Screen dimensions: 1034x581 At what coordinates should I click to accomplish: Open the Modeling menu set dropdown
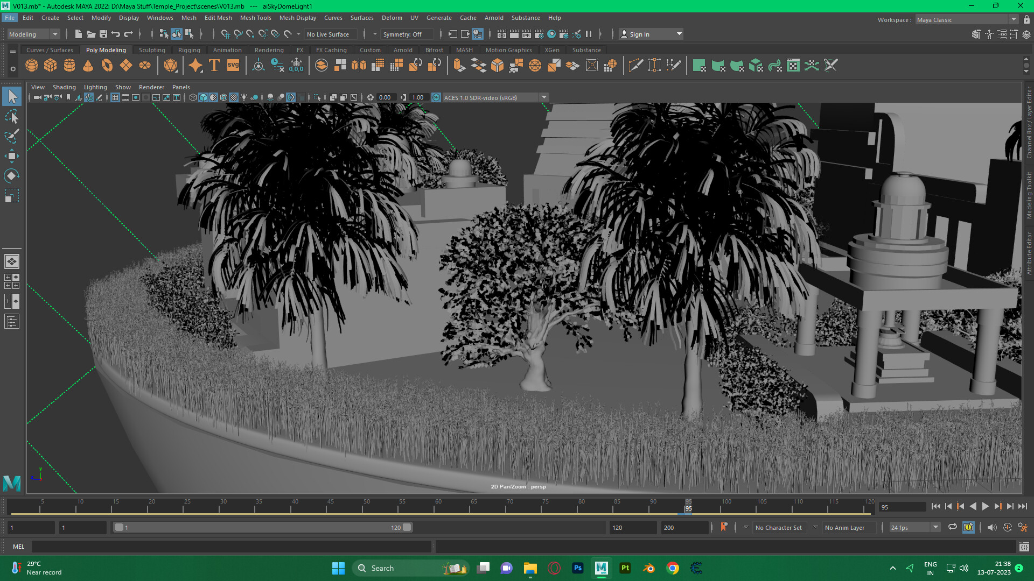tap(33, 34)
